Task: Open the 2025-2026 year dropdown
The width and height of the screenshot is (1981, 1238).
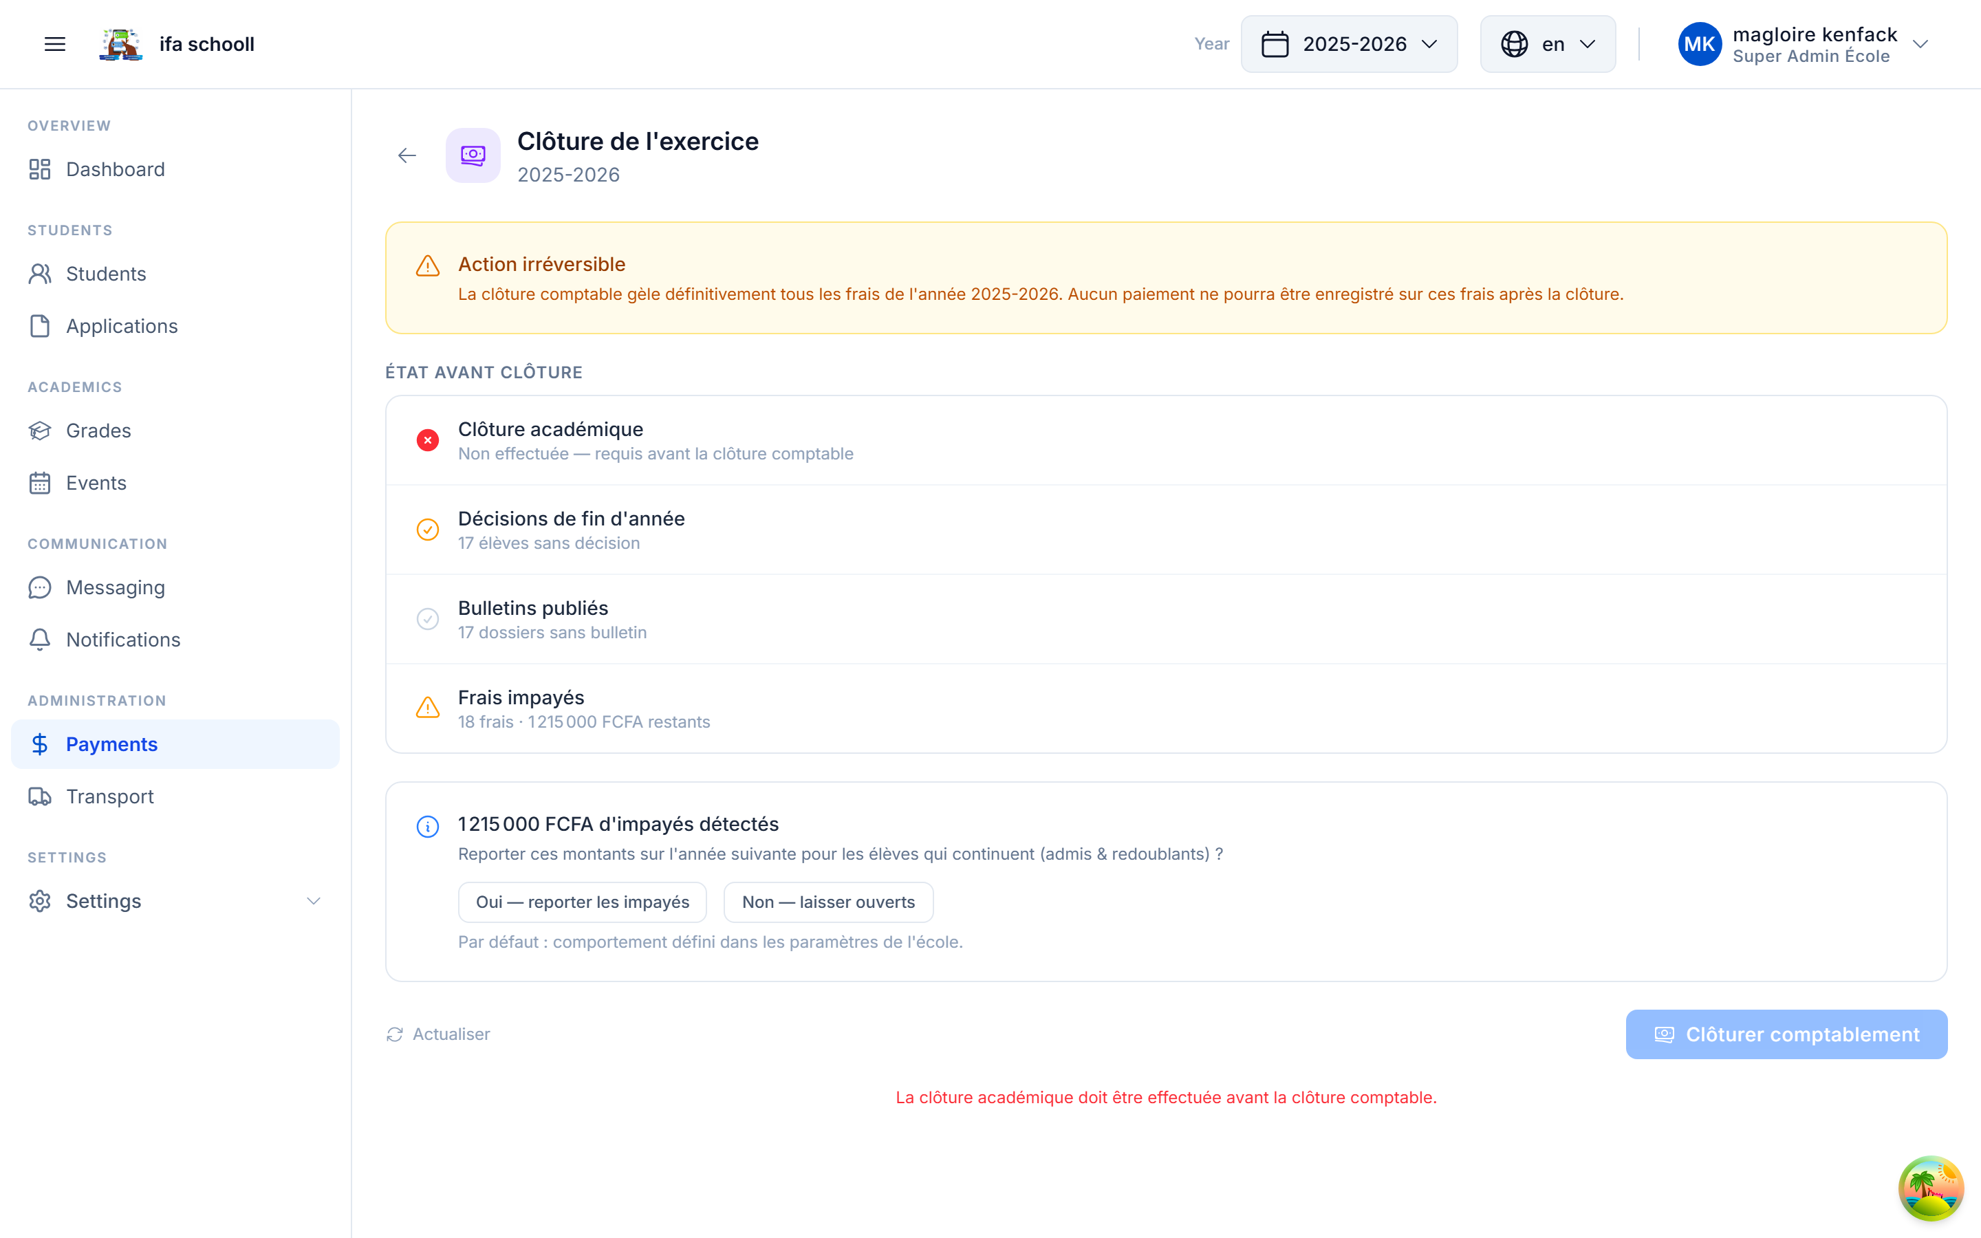Action: 1348,44
